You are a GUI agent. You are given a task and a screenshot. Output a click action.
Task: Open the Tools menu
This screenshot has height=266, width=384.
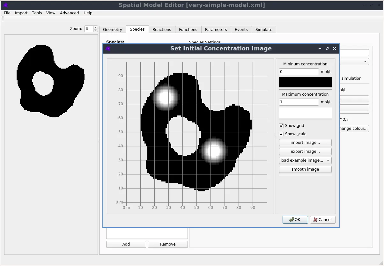click(x=37, y=13)
